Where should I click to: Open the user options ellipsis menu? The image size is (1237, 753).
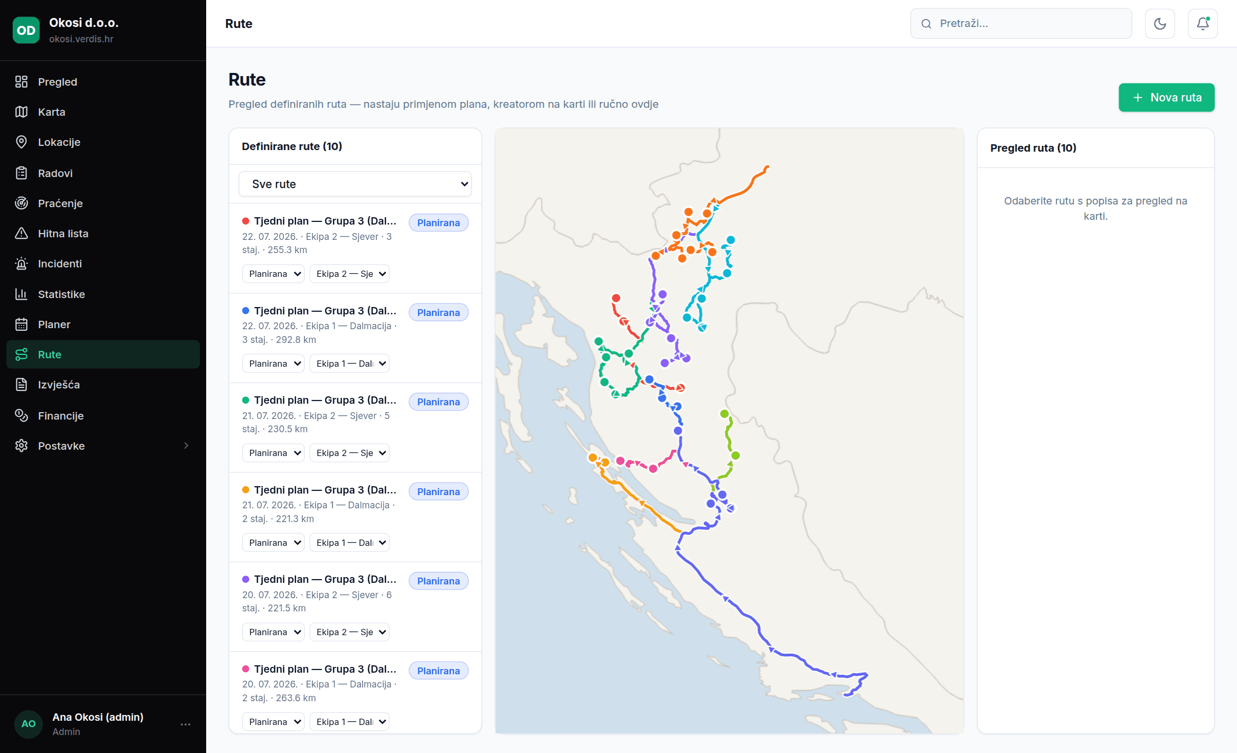click(x=186, y=724)
